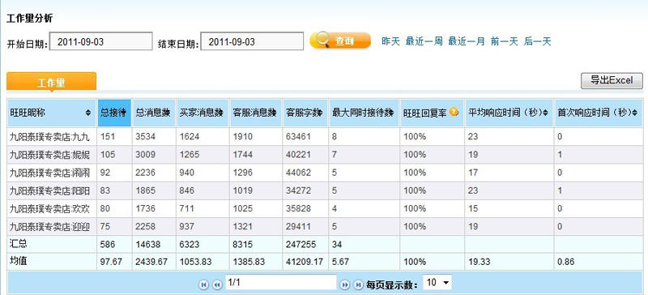Click the 后一天 link
This screenshot has height=295, width=648.
[x=537, y=41]
